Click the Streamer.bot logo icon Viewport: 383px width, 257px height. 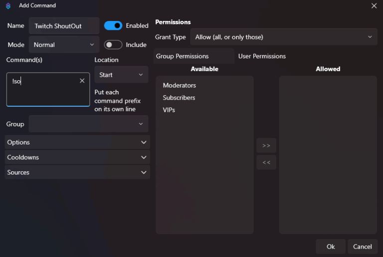[x=8, y=5]
